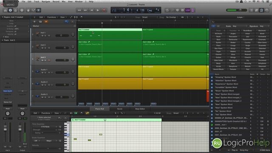Switch to the Step Editor tab
Viewport: 272px width, 153px height.
point(140,109)
